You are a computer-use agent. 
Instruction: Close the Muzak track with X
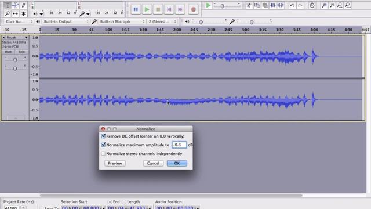pos(4,37)
